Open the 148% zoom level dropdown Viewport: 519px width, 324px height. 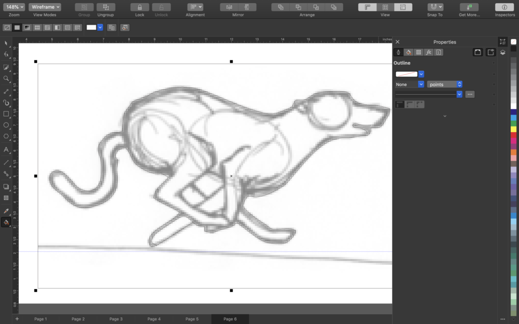pos(14,7)
